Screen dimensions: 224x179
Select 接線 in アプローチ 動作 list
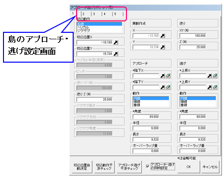(151, 101)
